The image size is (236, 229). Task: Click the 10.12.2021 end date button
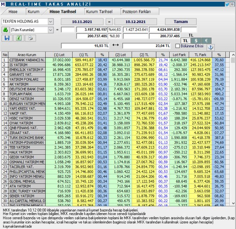point(136,21)
